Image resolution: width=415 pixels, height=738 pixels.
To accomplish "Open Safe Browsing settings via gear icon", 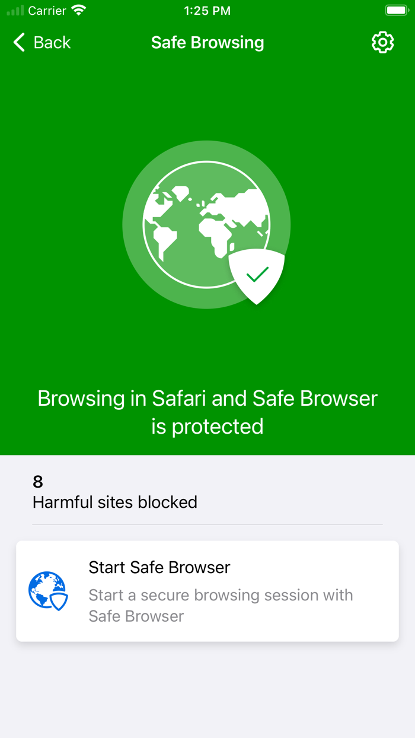I will click(x=382, y=42).
